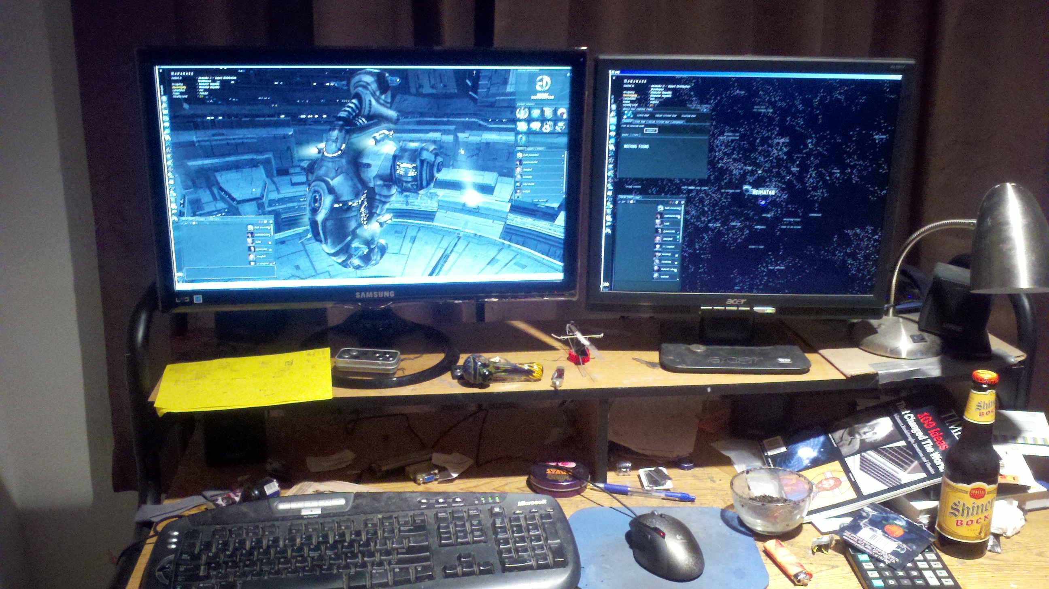Open the corporation logo in the station panel

click(543, 83)
